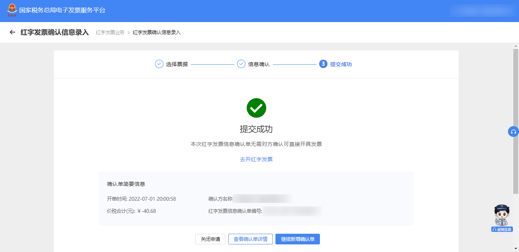Select step 选择票据 checkmark circle
Image resolution: width=519 pixels, height=252 pixels.
click(159, 64)
